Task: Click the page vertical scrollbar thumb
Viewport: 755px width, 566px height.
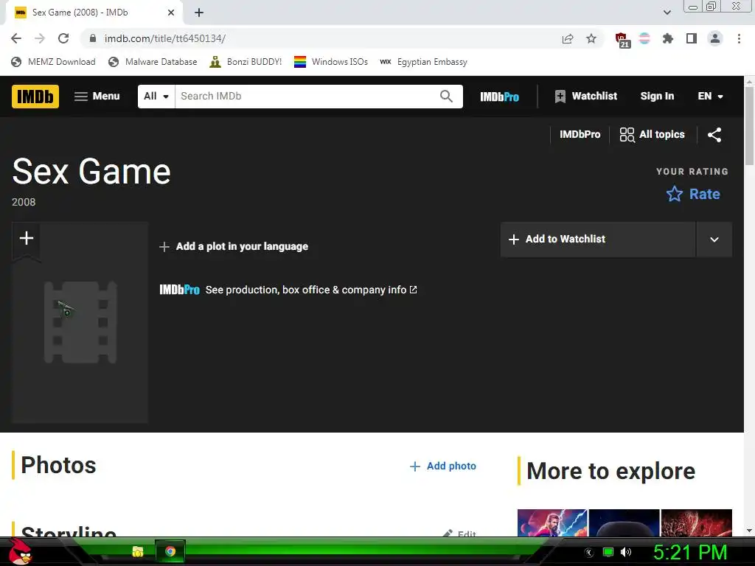Action: (749, 126)
